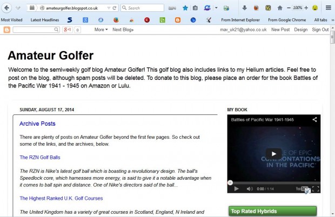Screen dimensions: 335x217
Task: Toggle video fullscreen
Action: click(x=316, y=189)
